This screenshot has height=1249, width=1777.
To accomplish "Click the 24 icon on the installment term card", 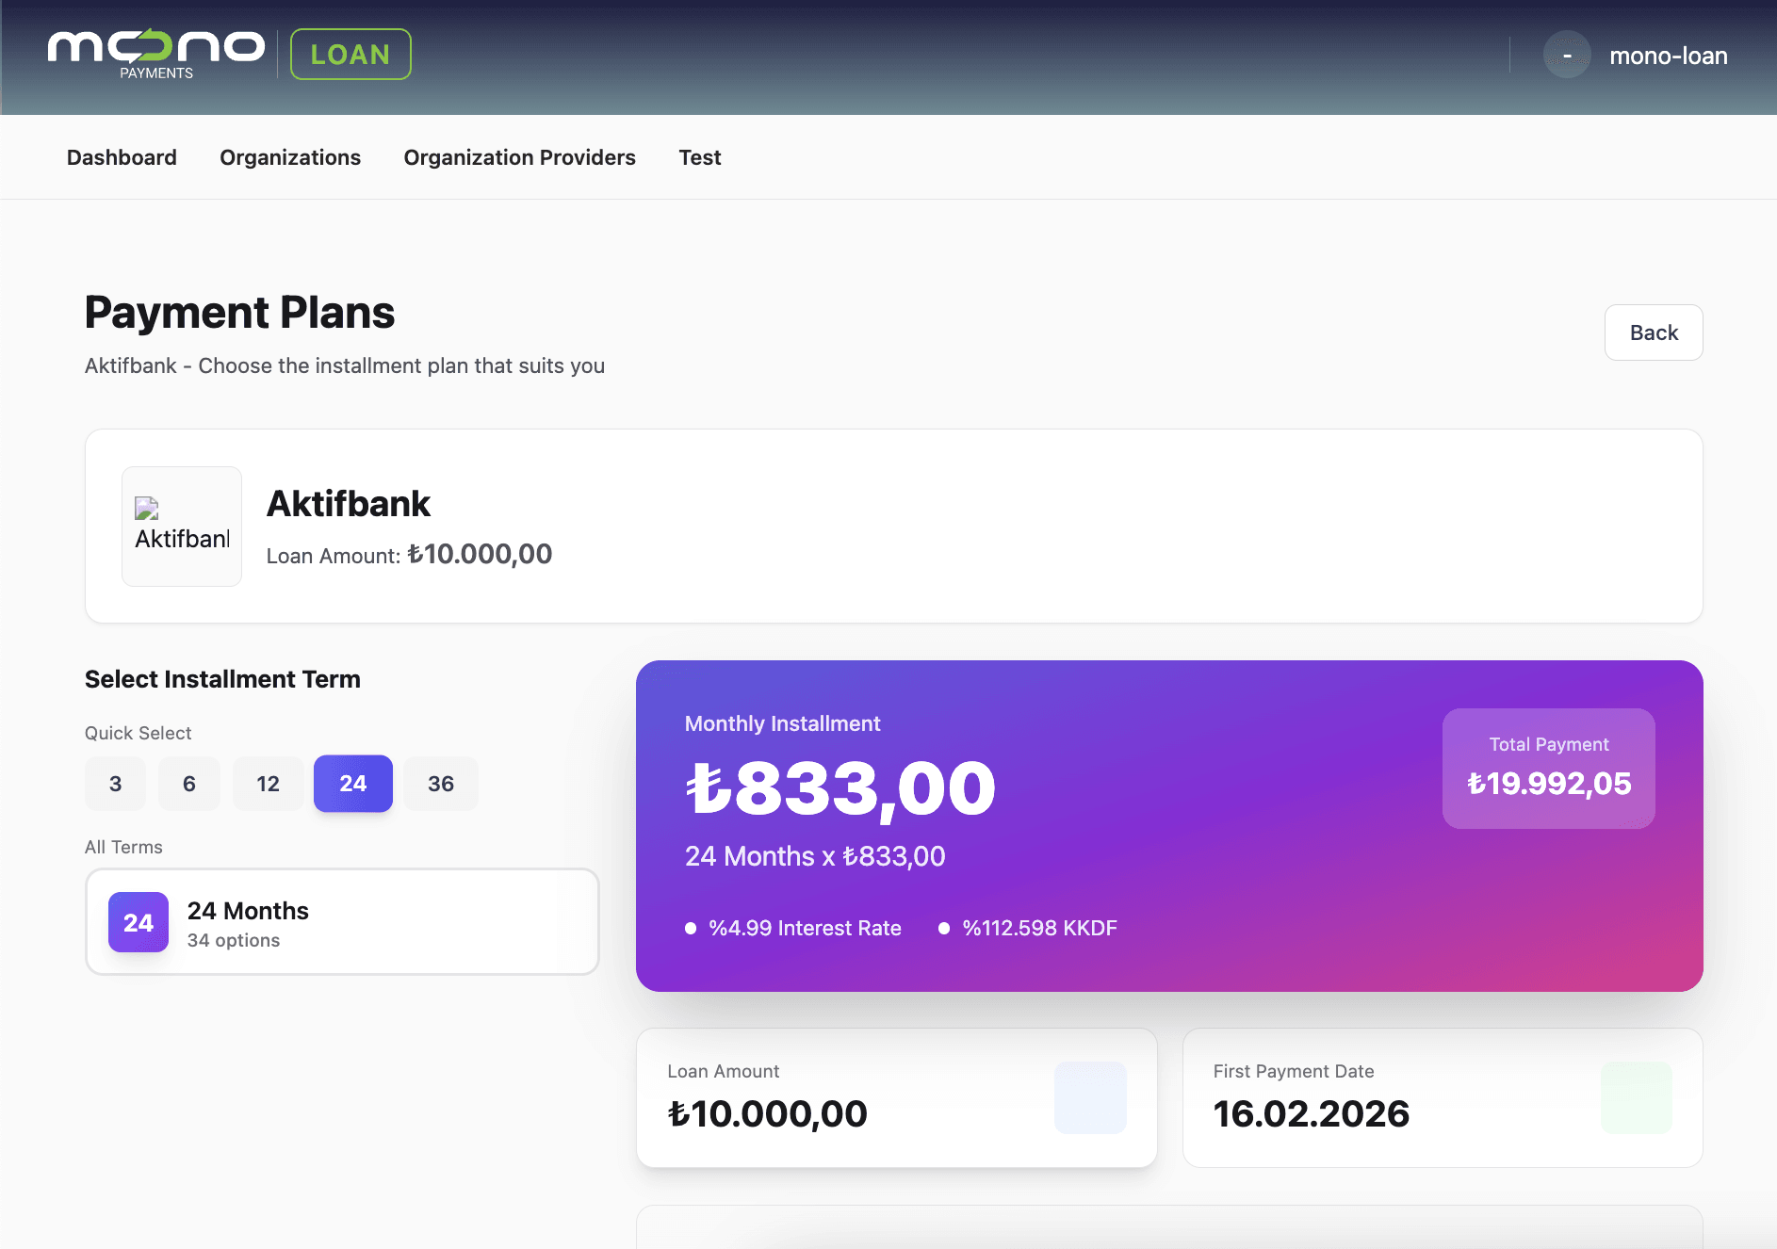I will pyautogui.click(x=139, y=922).
